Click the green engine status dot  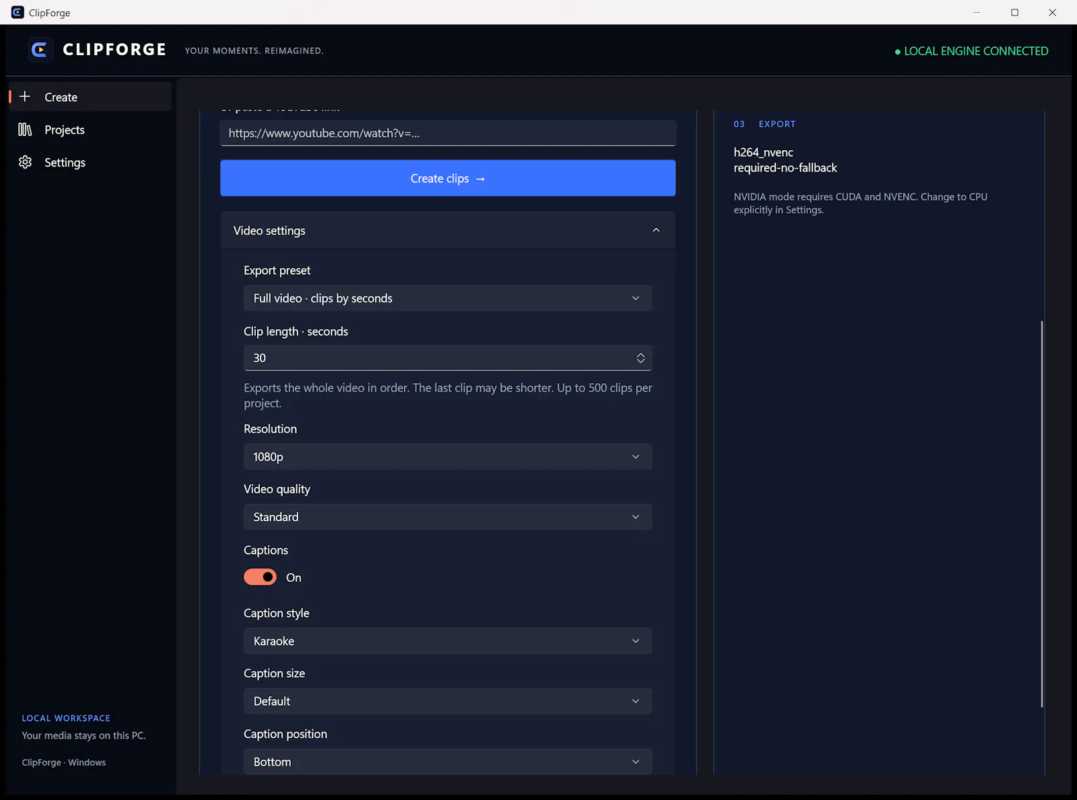click(x=897, y=52)
